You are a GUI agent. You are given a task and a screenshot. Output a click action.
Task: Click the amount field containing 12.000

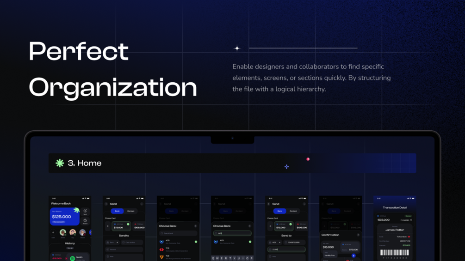pos(286,249)
